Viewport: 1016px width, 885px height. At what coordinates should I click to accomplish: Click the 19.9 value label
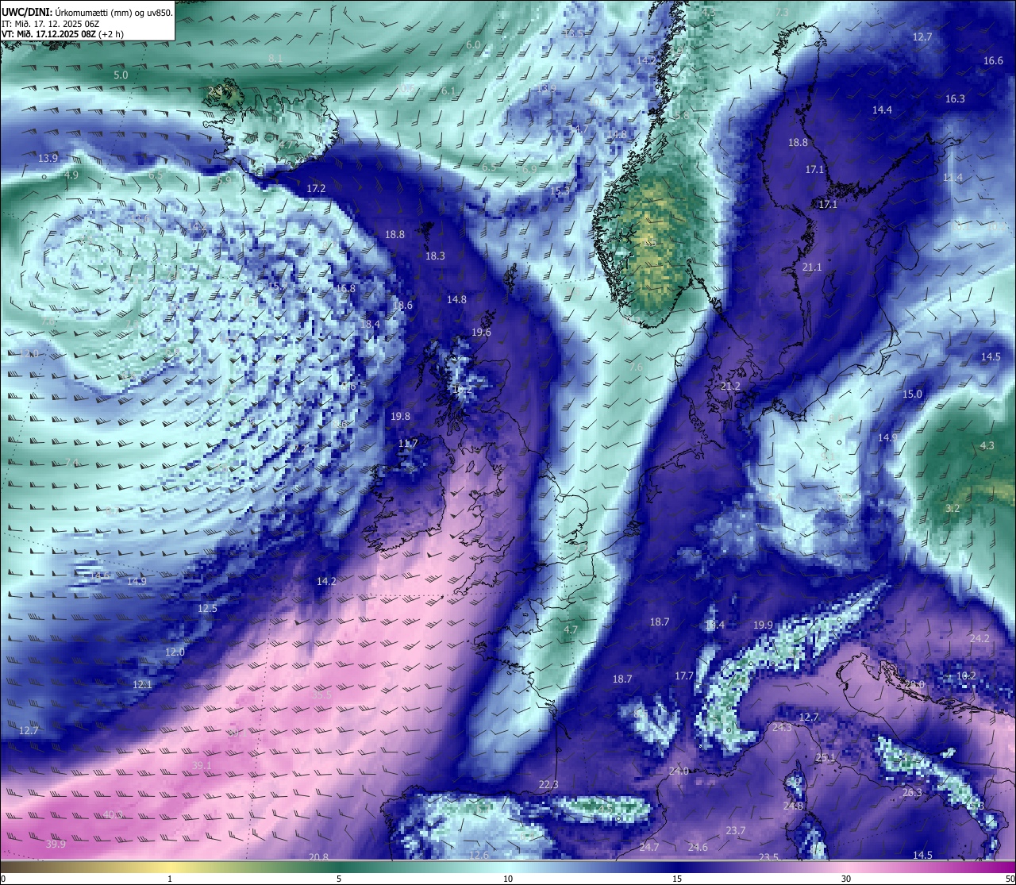pyautogui.click(x=763, y=625)
